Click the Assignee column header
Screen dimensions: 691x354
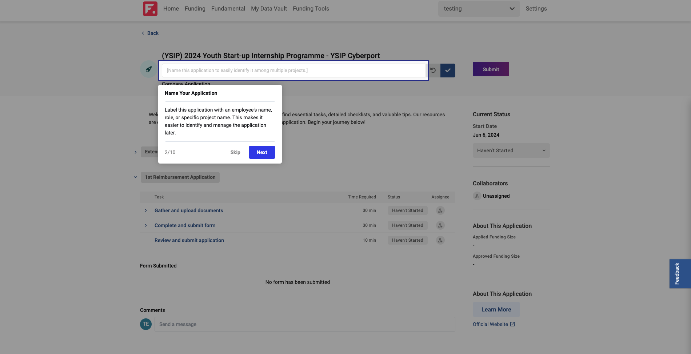tap(440, 197)
